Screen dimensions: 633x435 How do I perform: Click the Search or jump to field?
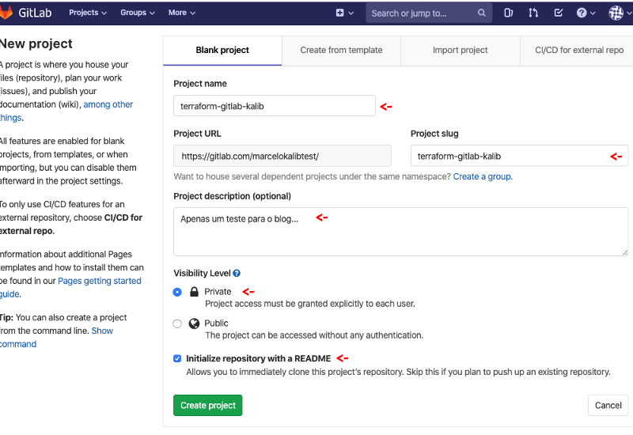point(429,13)
